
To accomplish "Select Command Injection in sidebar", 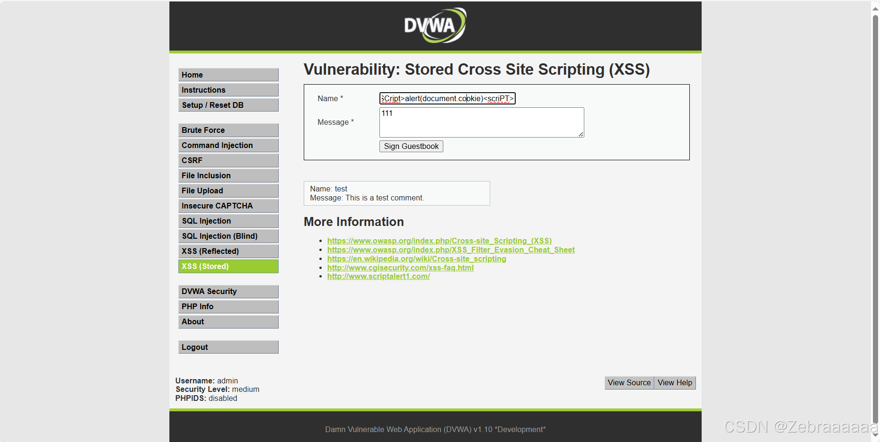I will (229, 145).
